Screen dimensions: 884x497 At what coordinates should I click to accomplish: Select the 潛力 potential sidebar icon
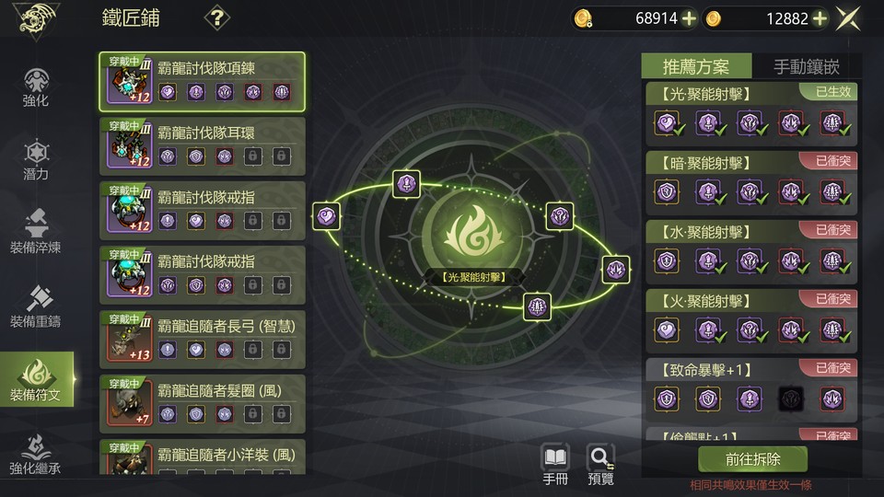[36, 159]
